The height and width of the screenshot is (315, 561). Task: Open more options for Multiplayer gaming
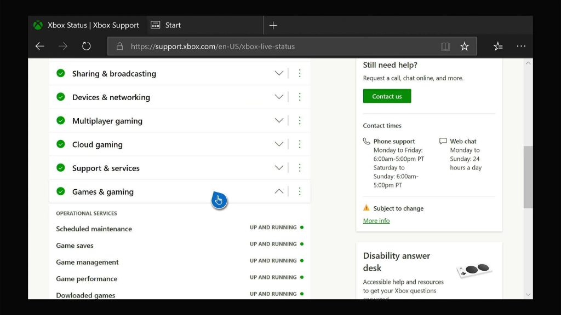300,120
